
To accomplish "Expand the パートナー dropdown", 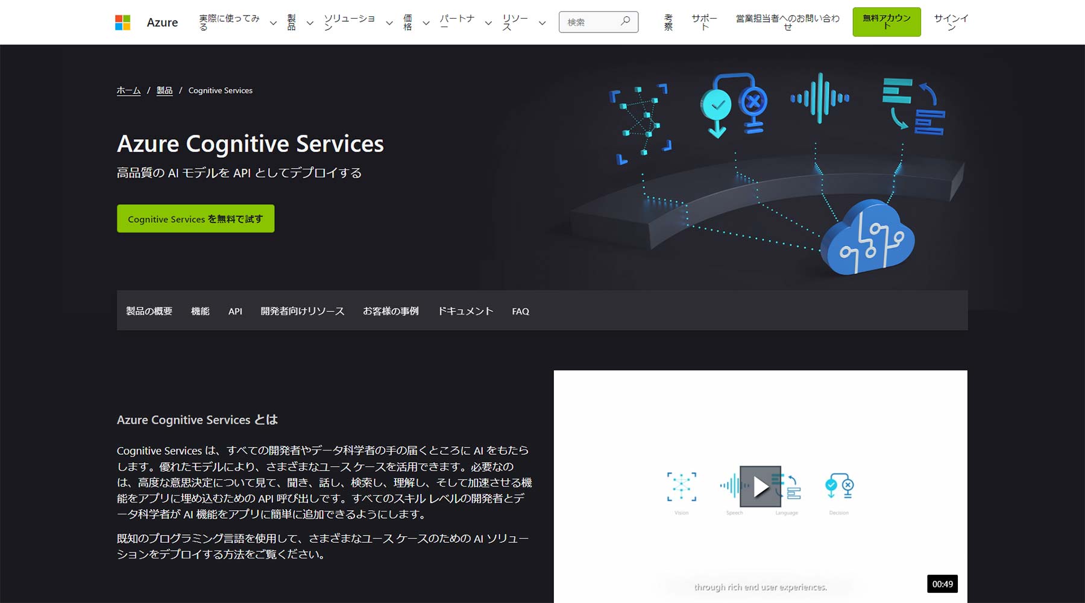I will 465,22.
